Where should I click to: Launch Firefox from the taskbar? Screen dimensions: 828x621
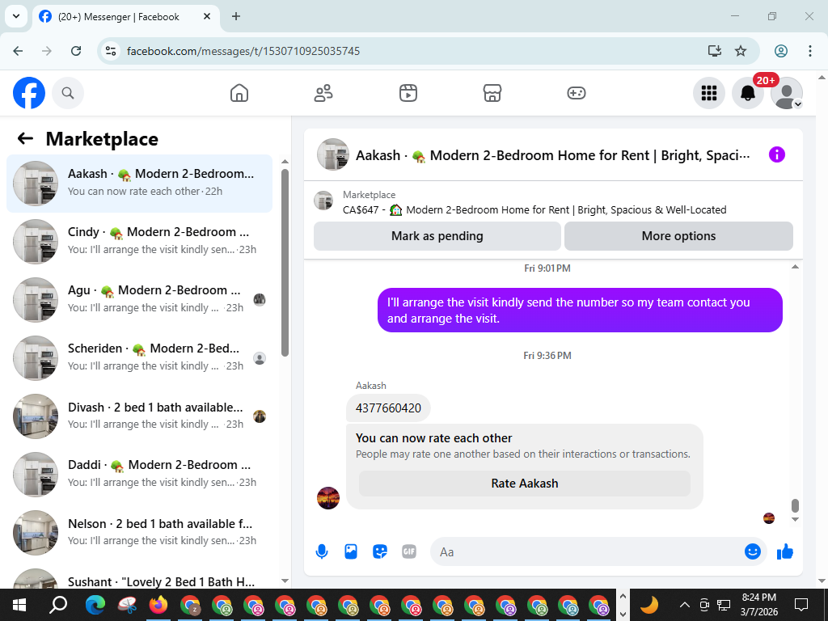(158, 605)
